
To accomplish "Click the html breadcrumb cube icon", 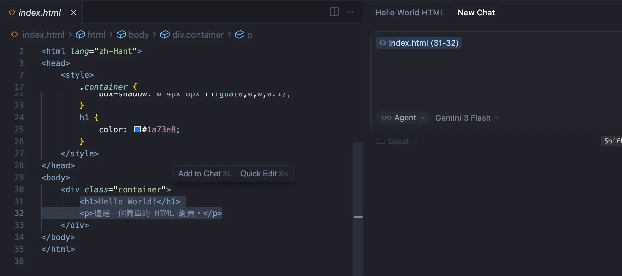I will pyautogui.click(x=80, y=35).
